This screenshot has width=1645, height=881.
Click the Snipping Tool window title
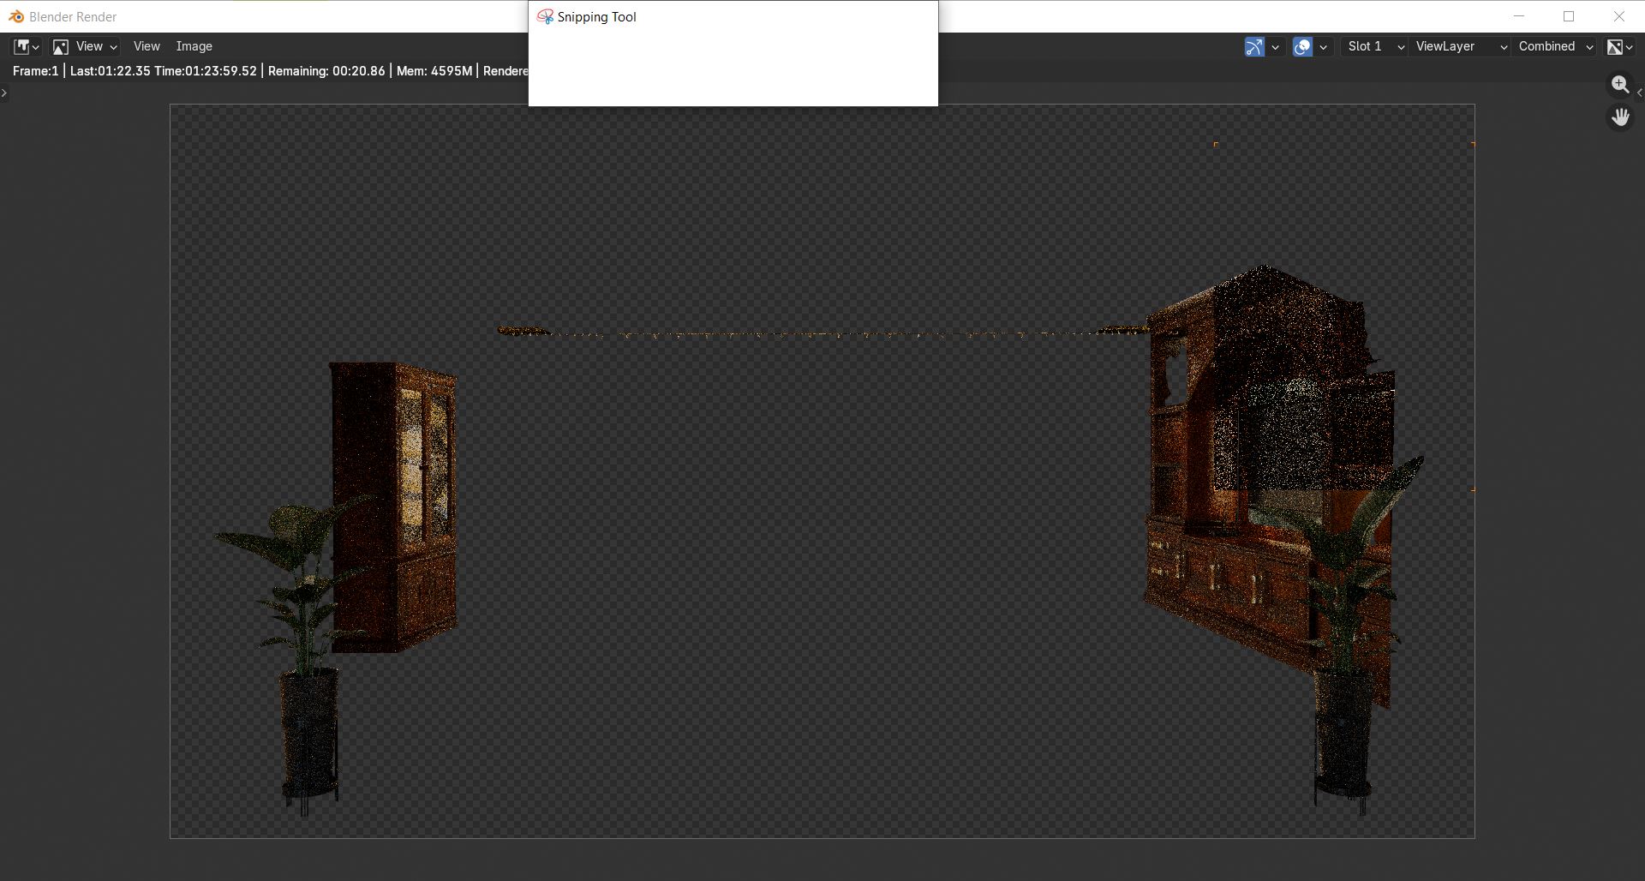[x=596, y=16]
